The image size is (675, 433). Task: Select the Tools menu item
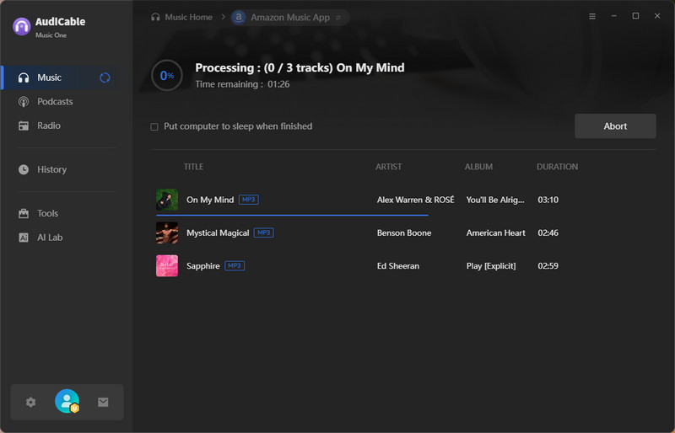coord(47,213)
